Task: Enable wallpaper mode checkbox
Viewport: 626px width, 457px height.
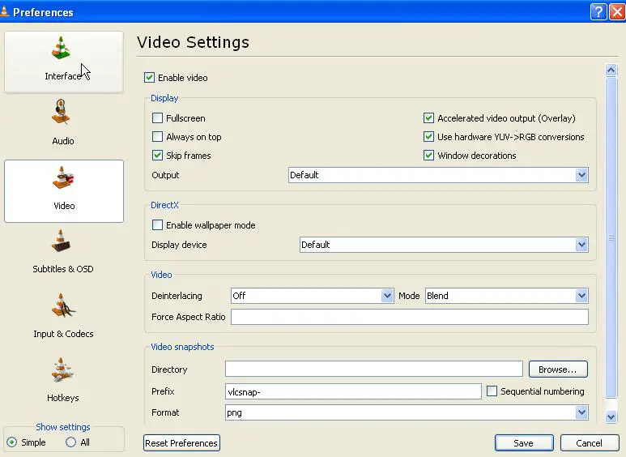Action: click(x=157, y=225)
